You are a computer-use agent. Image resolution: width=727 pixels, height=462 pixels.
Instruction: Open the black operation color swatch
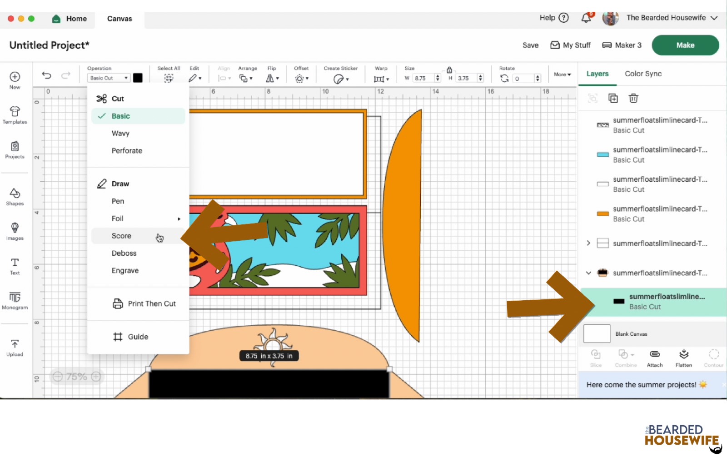[x=138, y=78]
